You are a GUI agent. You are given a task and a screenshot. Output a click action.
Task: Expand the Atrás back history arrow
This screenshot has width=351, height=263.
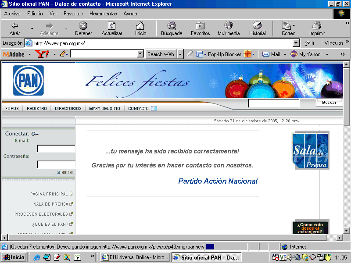pyautogui.click(x=32, y=29)
